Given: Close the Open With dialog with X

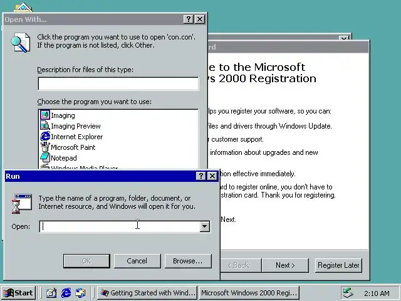Looking at the screenshot, I should pyautogui.click(x=200, y=19).
